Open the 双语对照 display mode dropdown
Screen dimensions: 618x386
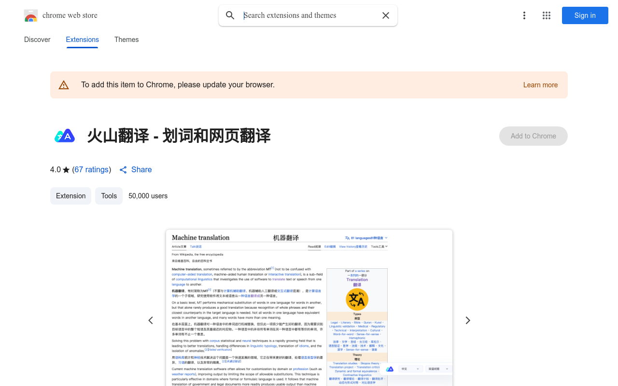point(437,369)
